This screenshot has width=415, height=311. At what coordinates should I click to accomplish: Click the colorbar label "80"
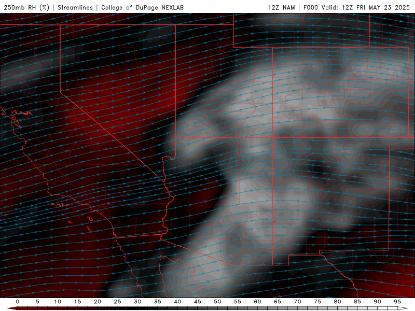[337, 302]
